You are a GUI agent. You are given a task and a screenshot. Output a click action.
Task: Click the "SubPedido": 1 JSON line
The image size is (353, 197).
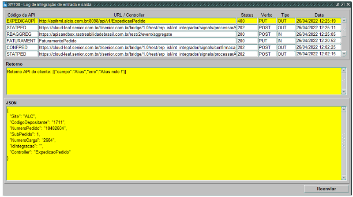click(25, 134)
